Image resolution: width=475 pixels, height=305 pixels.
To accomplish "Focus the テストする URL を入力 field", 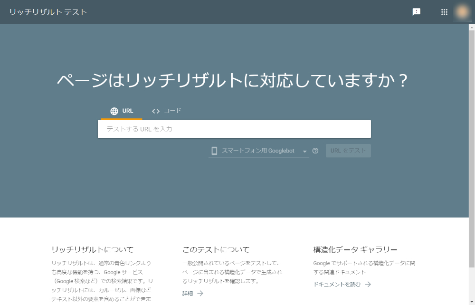I will point(234,129).
